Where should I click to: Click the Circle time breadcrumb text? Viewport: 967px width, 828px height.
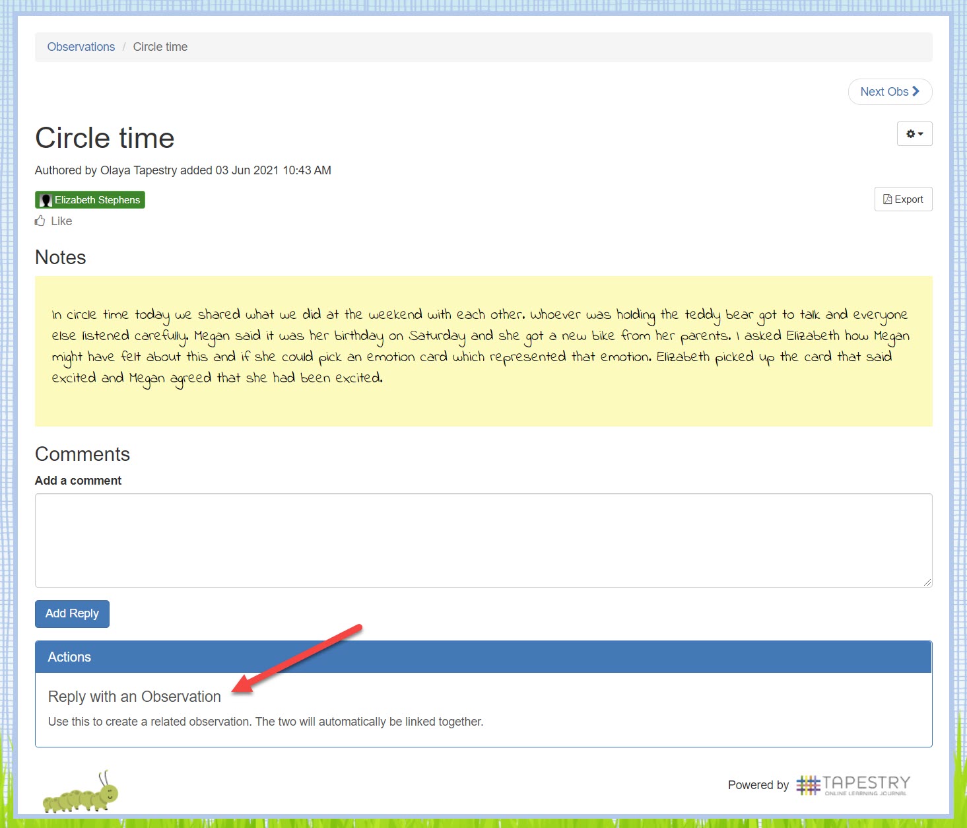160,47
